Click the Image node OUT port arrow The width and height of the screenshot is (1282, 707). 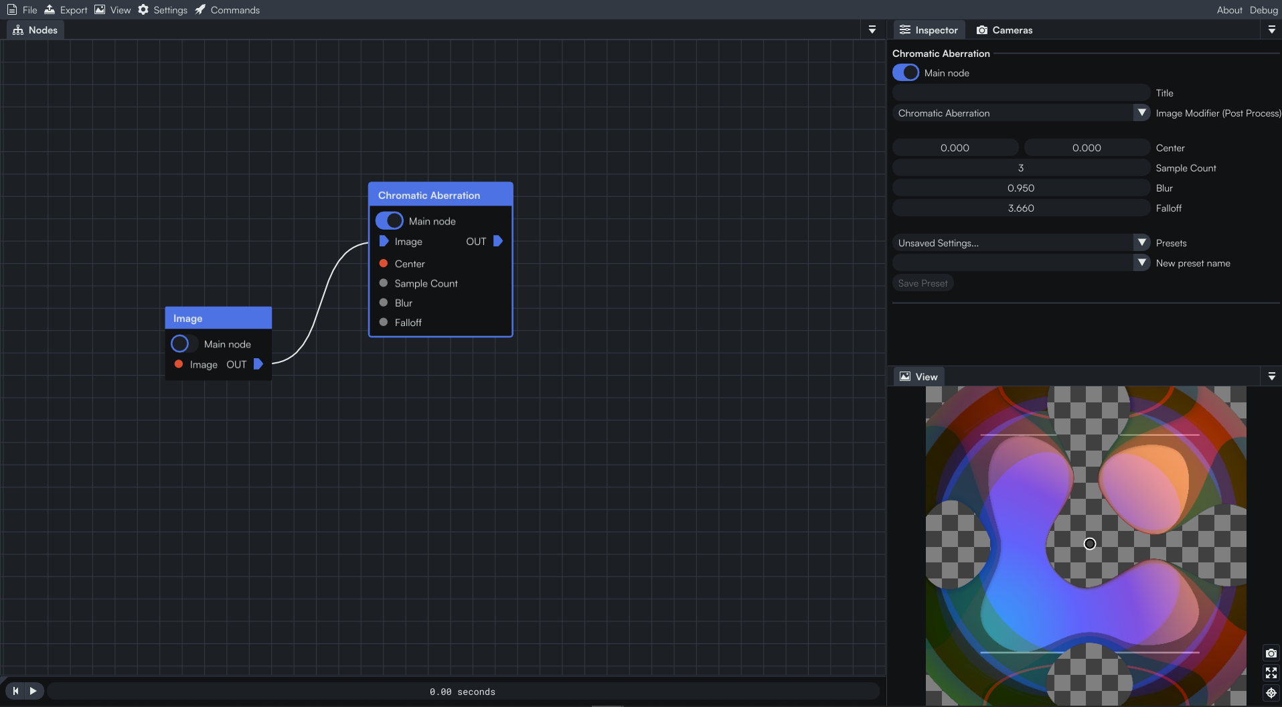coord(258,364)
